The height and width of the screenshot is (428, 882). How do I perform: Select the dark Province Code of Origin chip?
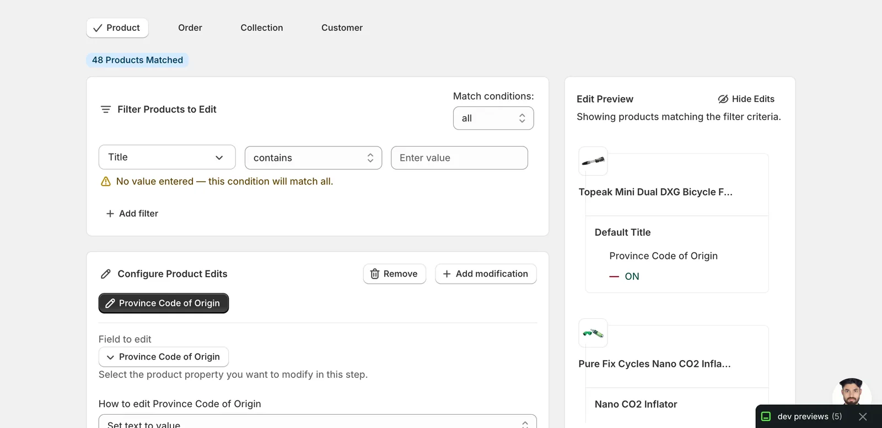pyautogui.click(x=164, y=304)
